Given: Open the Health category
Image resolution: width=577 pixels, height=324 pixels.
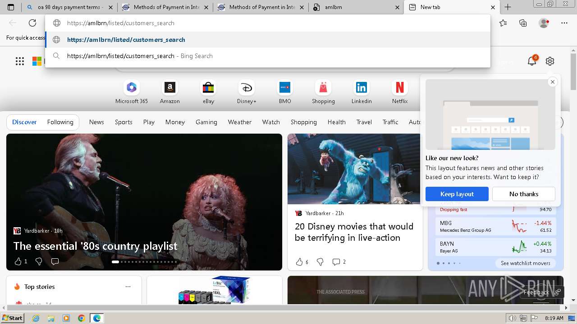Looking at the screenshot, I should coord(337,122).
